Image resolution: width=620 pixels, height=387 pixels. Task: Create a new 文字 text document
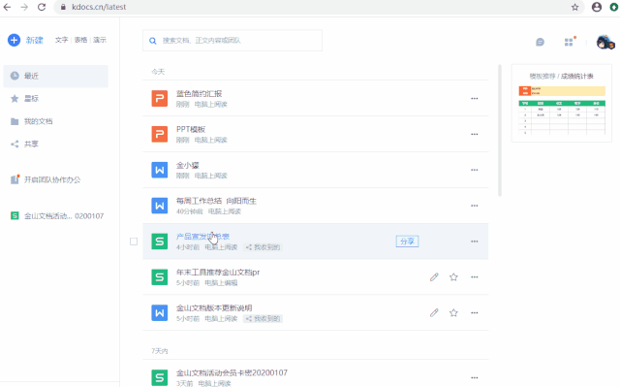pos(61,40)
